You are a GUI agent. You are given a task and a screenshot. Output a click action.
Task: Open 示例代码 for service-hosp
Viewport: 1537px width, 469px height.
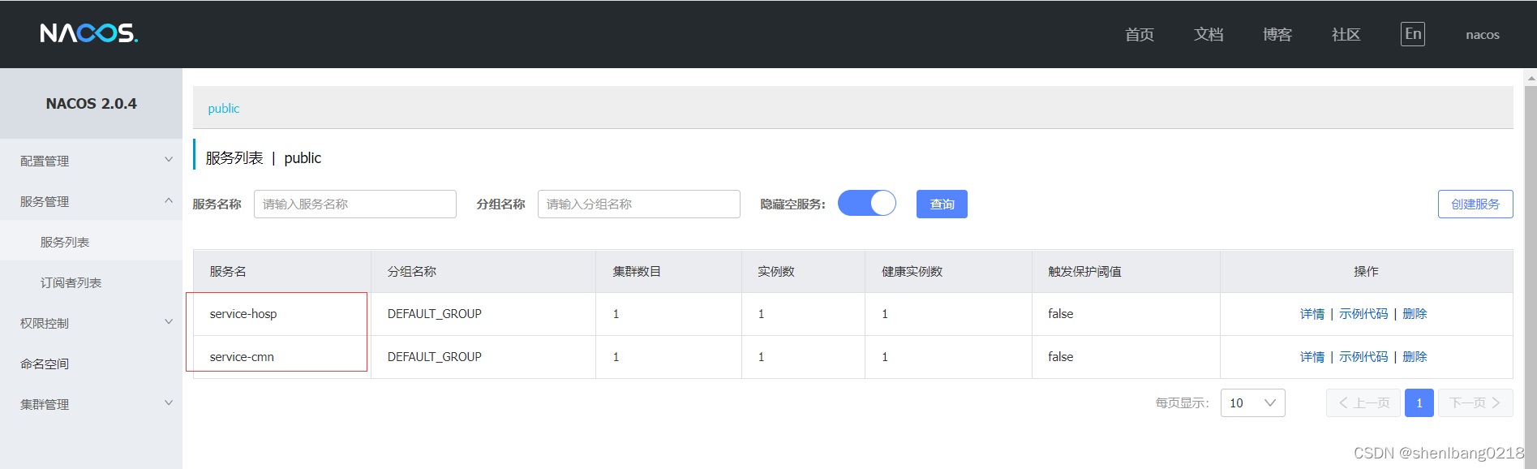1363,314
